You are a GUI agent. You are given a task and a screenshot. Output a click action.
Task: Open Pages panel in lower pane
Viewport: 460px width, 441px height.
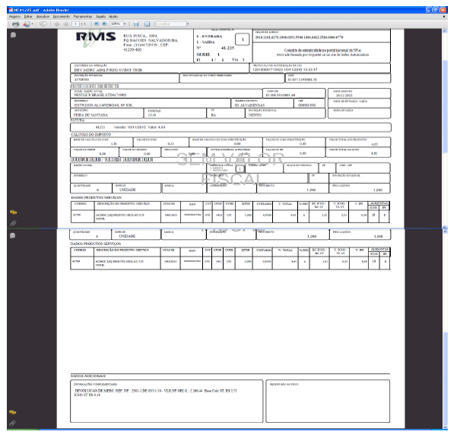[x=13, y=236]
